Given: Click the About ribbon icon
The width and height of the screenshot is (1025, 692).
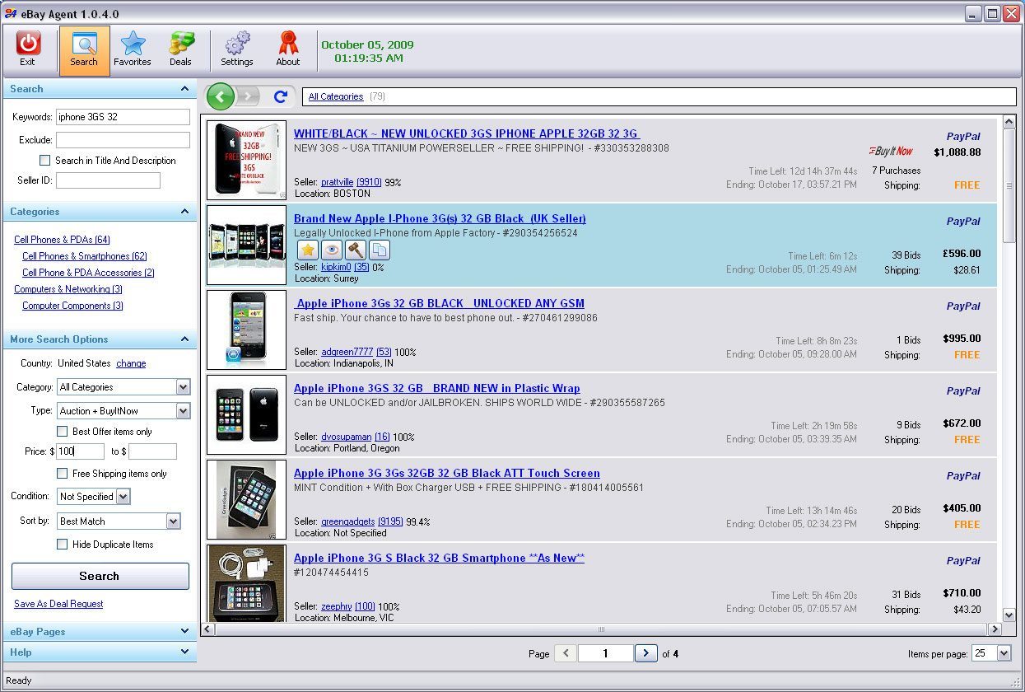Looking at the screenshot, I should pyautogui.click(x=287, y=48).
